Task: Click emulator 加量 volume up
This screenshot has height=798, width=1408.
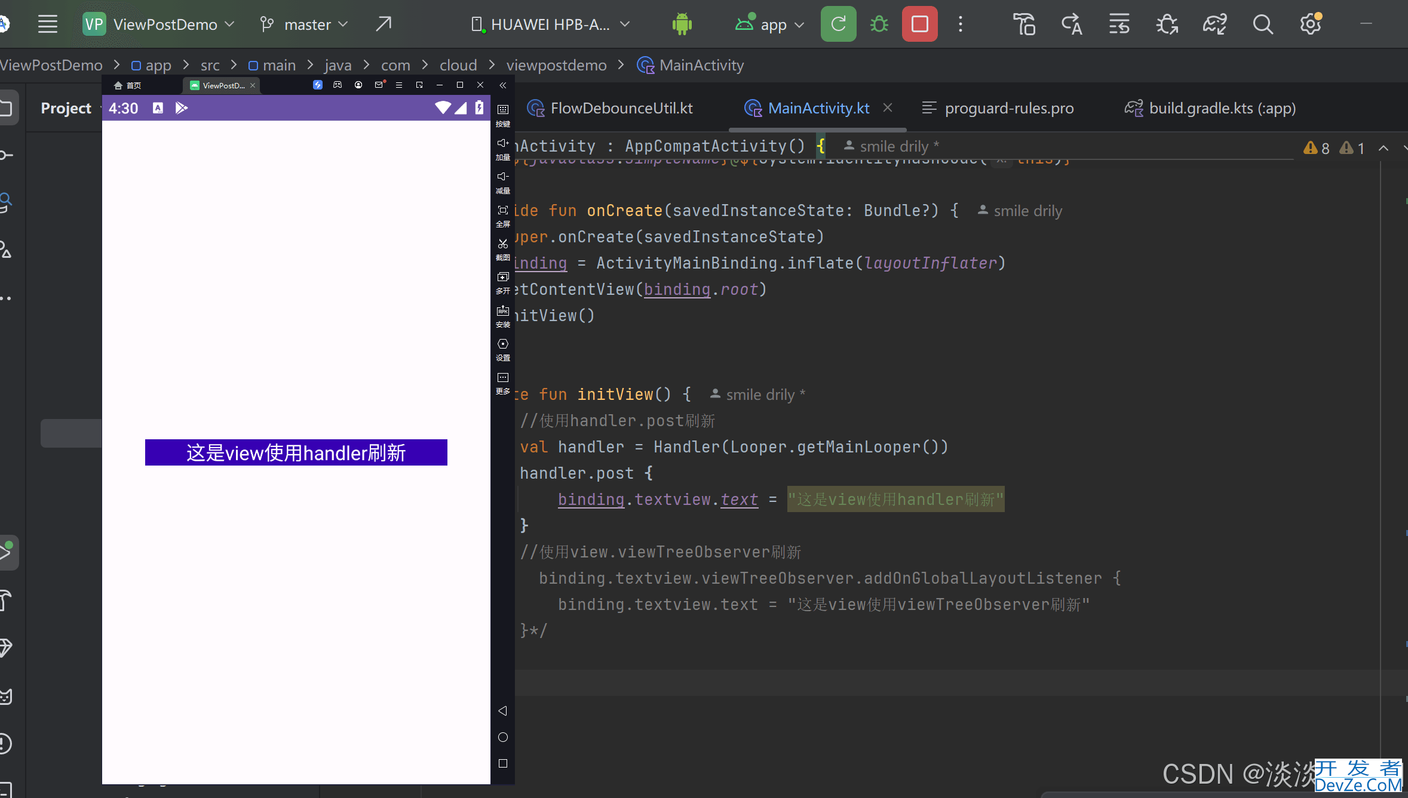Action: point(503,149)
